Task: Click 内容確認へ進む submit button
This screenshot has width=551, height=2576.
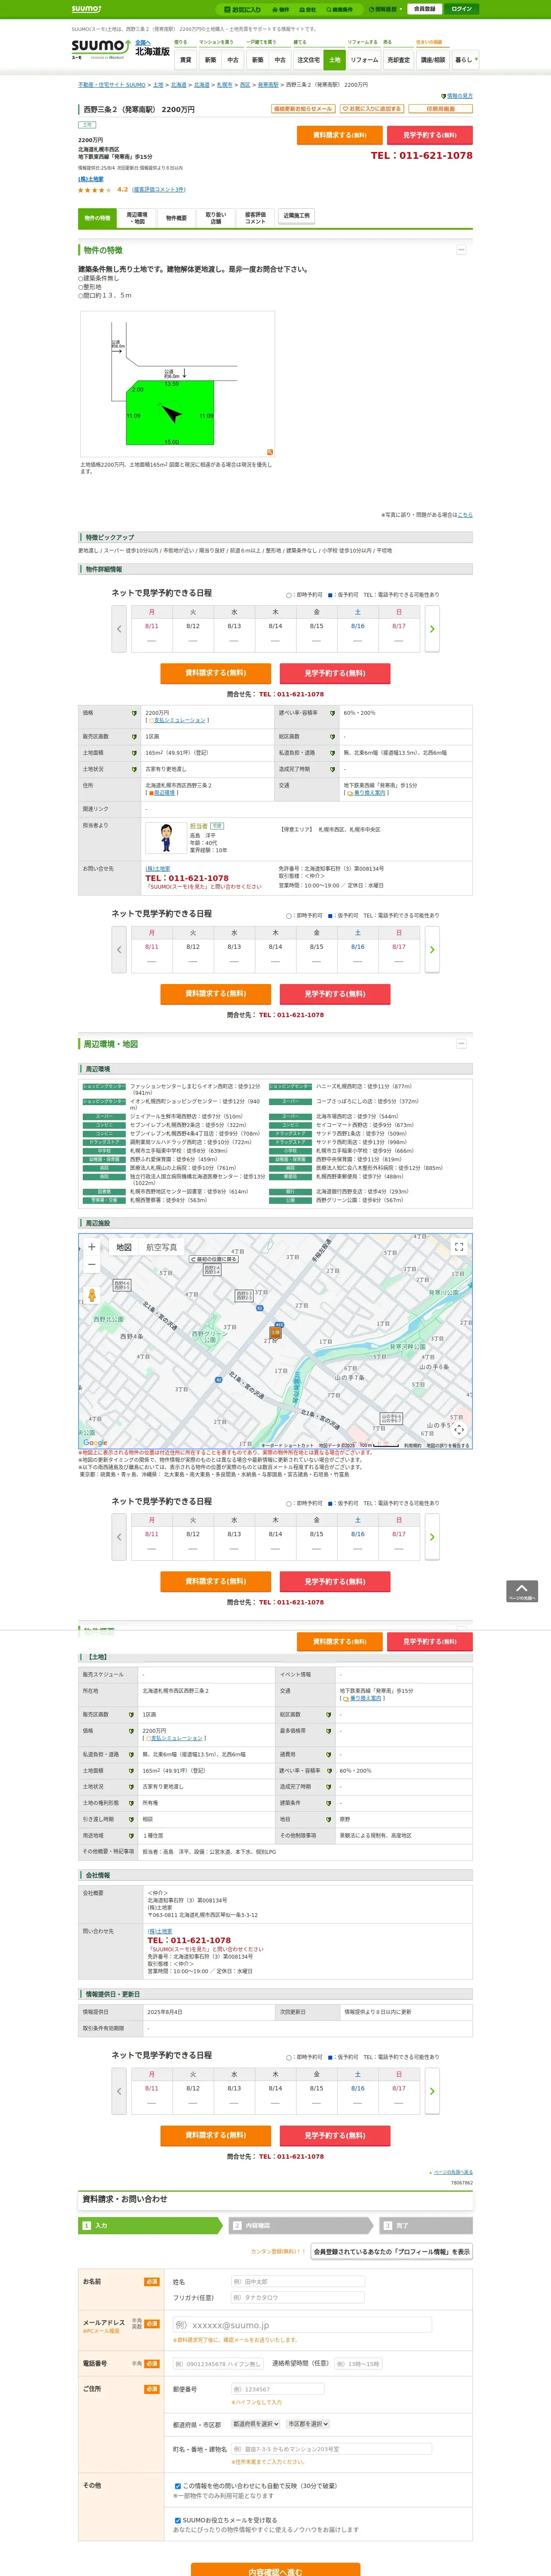Action: 275,2570
